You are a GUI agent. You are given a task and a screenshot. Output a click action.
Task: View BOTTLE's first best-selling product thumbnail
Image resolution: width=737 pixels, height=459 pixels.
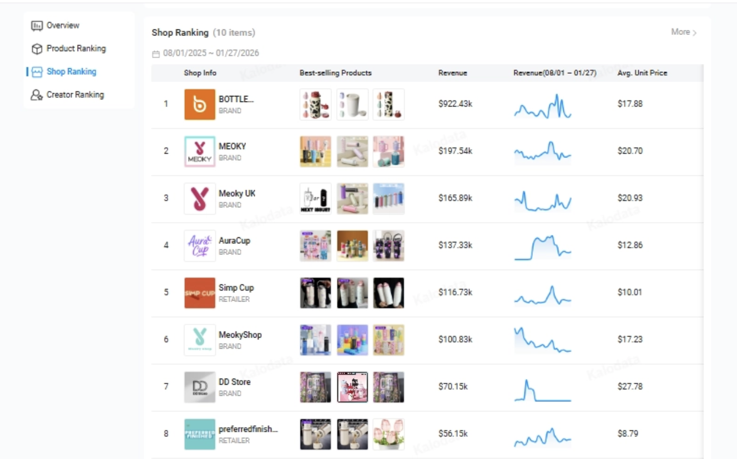pyautogui.click(x=315, y=104)
